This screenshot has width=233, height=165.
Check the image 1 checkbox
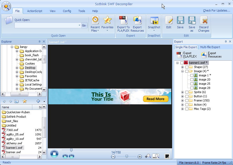click(x=192, y=76)
